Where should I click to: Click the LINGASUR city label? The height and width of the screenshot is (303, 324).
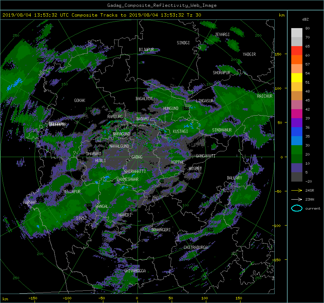coord(204,101)
